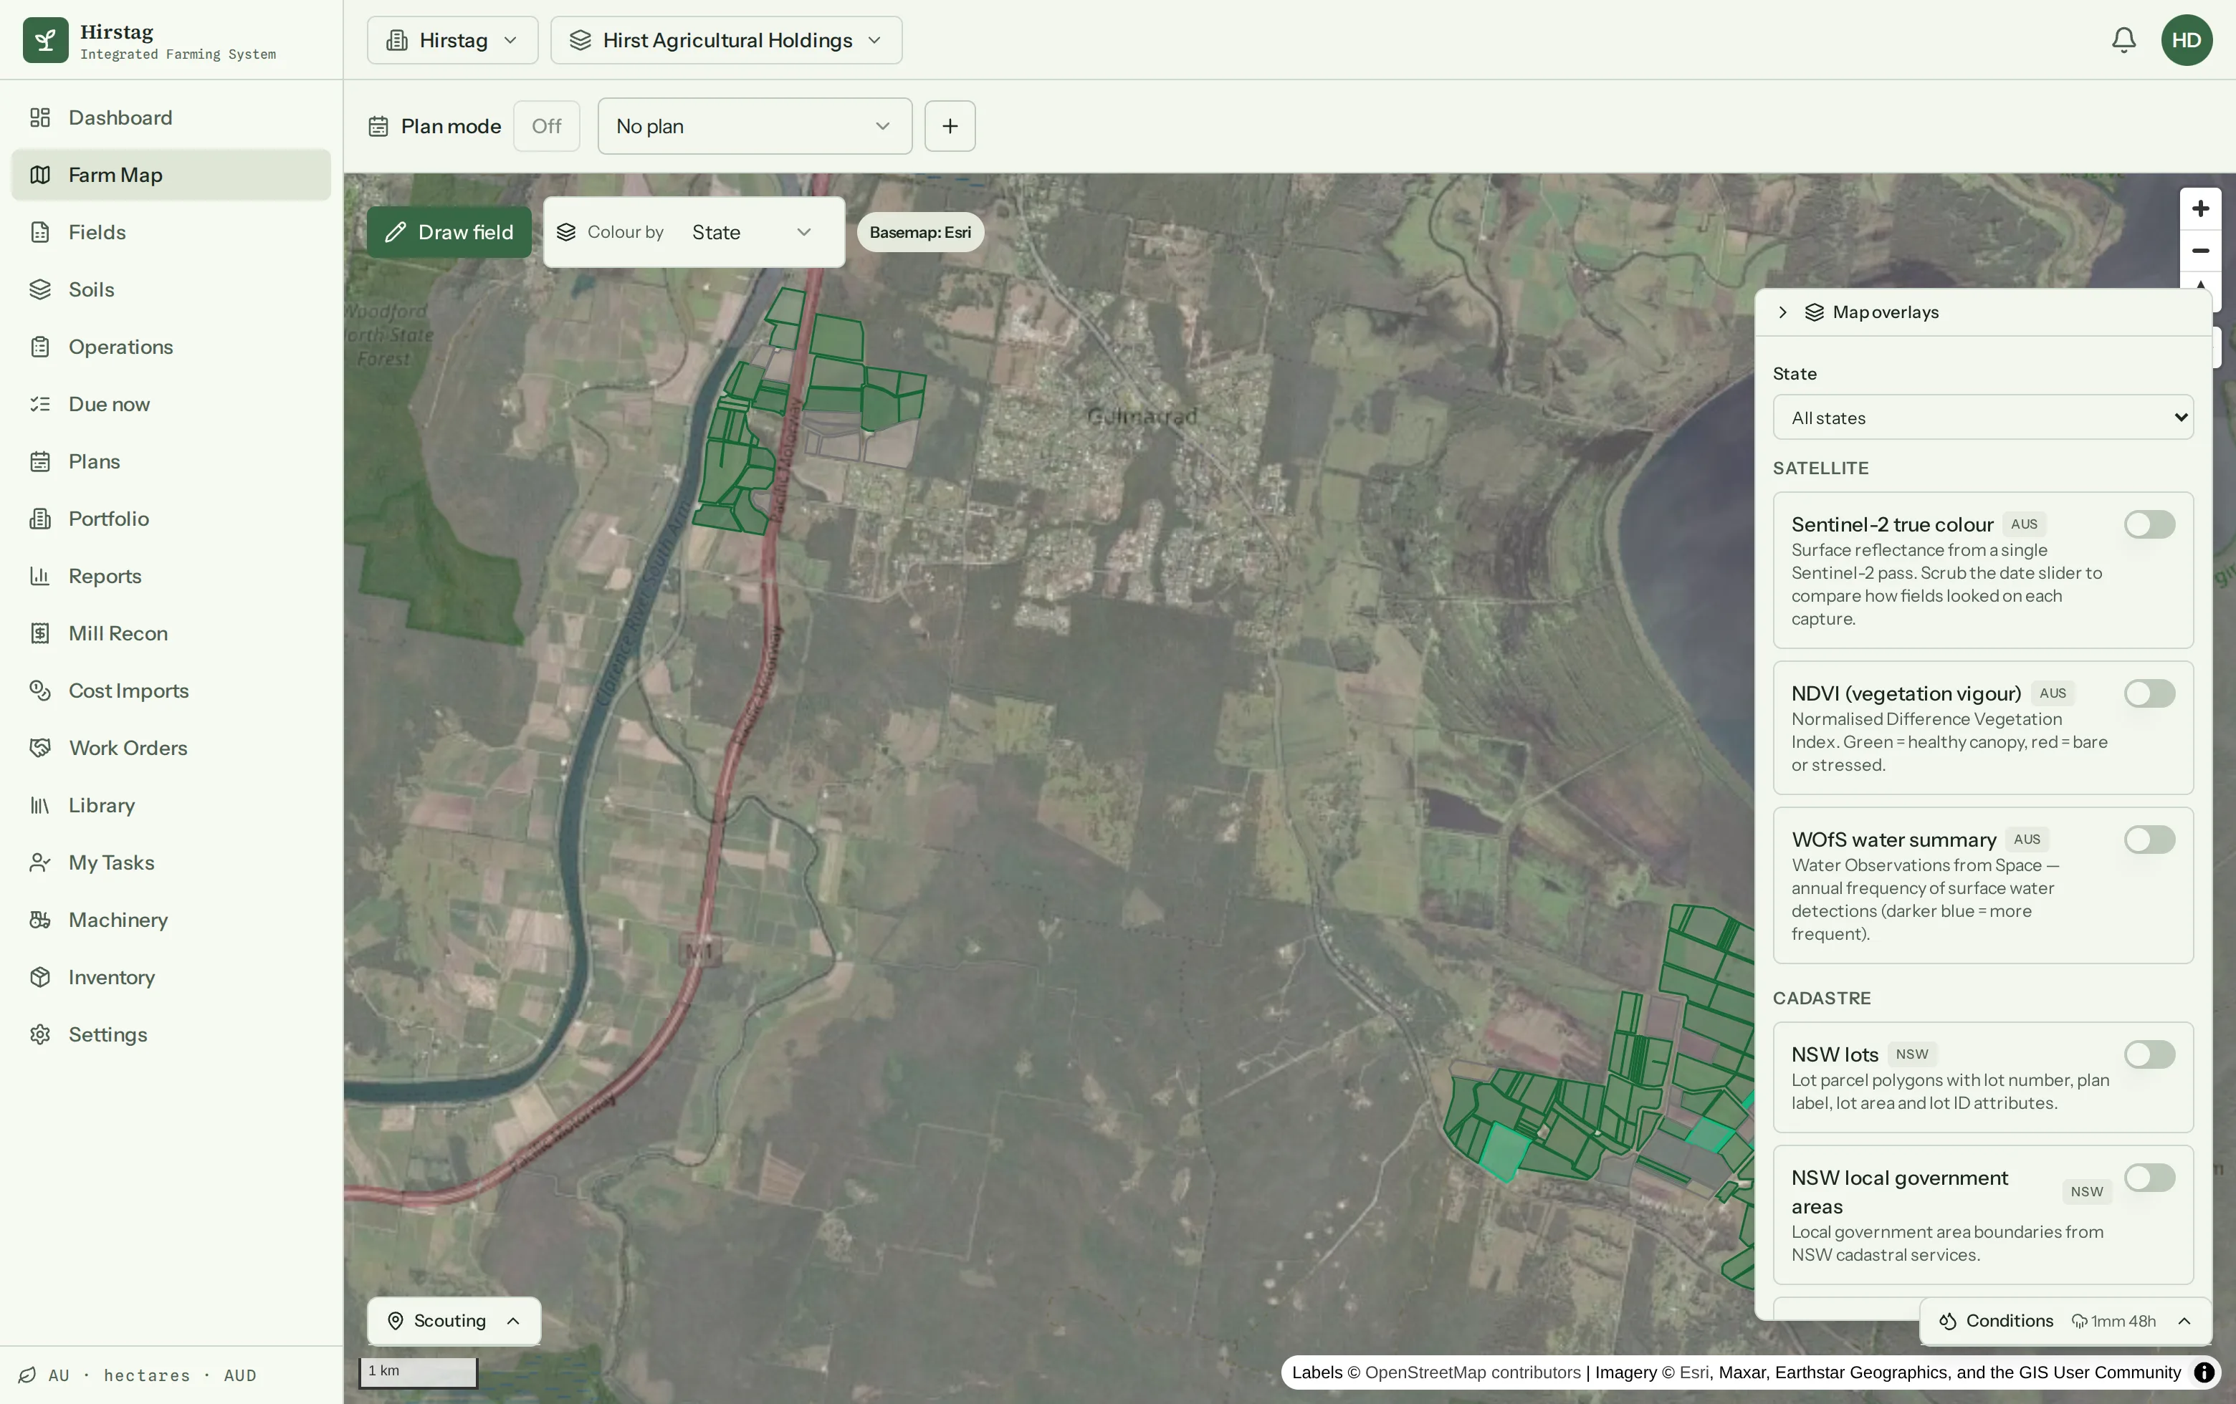Click the Operations clipboard icon
Screen dimensions: 2236x1404
click(40, 347)
